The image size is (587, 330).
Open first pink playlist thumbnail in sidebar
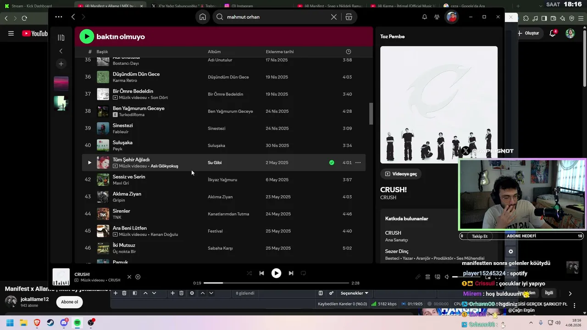point(61,83)
